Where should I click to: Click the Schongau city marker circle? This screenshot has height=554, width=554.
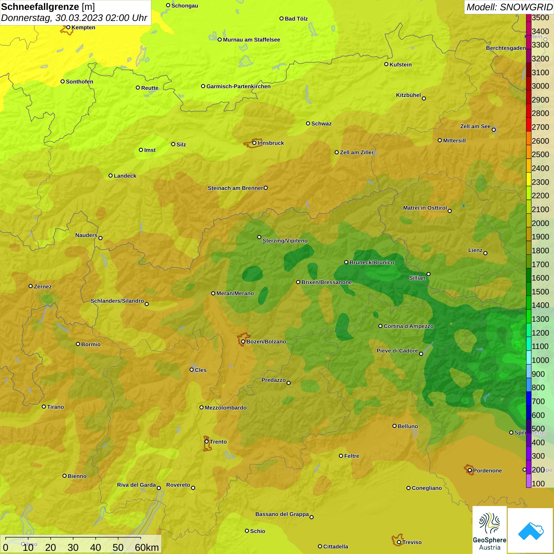[168, 5]
